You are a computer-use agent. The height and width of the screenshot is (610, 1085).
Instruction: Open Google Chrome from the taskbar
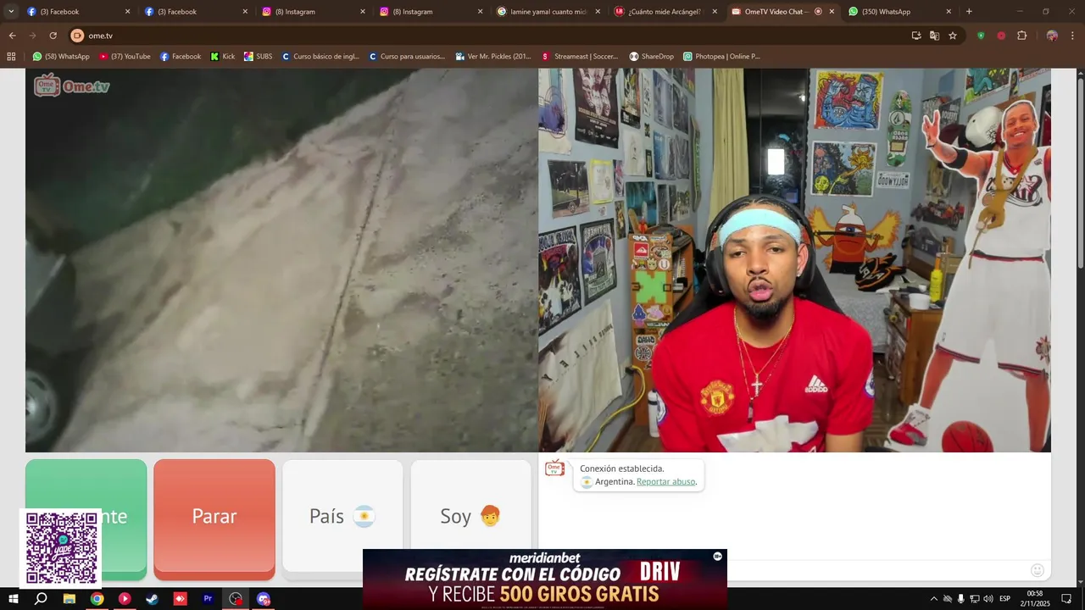(x=97, y=599)
